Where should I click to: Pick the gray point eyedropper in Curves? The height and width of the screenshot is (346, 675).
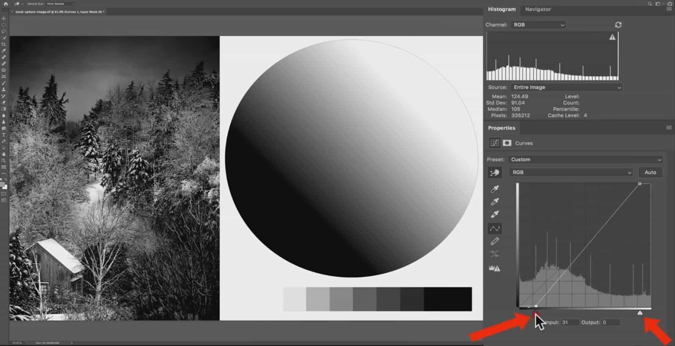point(495,202)
